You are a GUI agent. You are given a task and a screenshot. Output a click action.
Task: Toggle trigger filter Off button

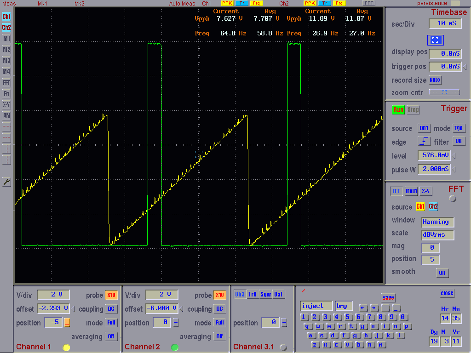click(459, 141)
